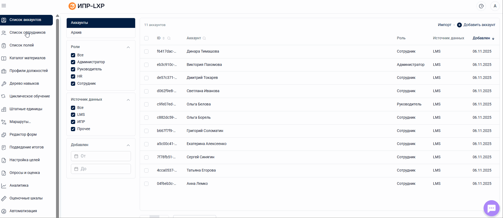Uncheck the "Все" checkbox under Роли
The image size is (503, 218).
[x=73, y=55]
